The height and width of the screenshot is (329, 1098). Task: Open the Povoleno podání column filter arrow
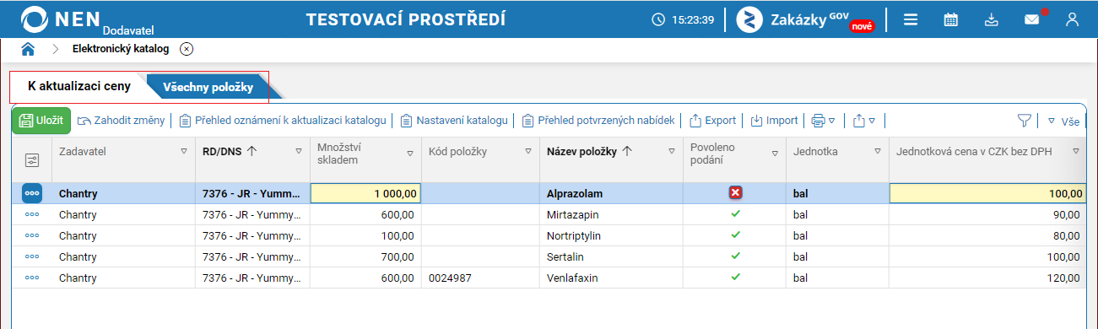[775, 154]
